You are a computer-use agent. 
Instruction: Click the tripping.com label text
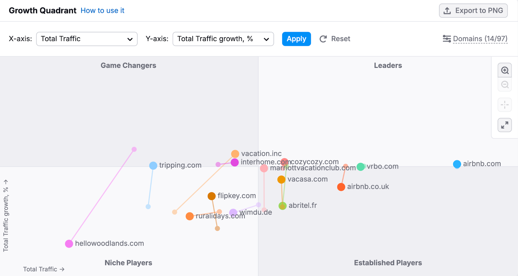(180, 165)
